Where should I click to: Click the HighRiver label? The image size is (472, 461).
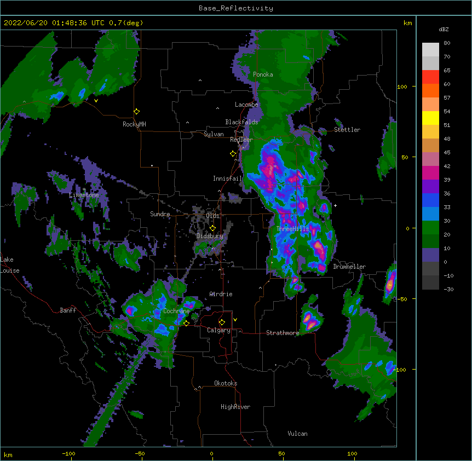(x=235, y=407)
